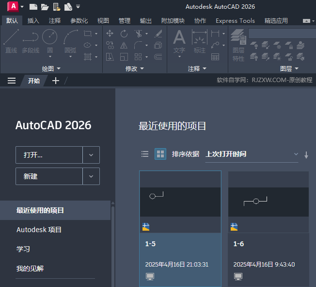Image resolution: width=316 pixels, height=287 pixels.
Task: Select the 直线 (Line) tool
Action: (x=11, y=41)
